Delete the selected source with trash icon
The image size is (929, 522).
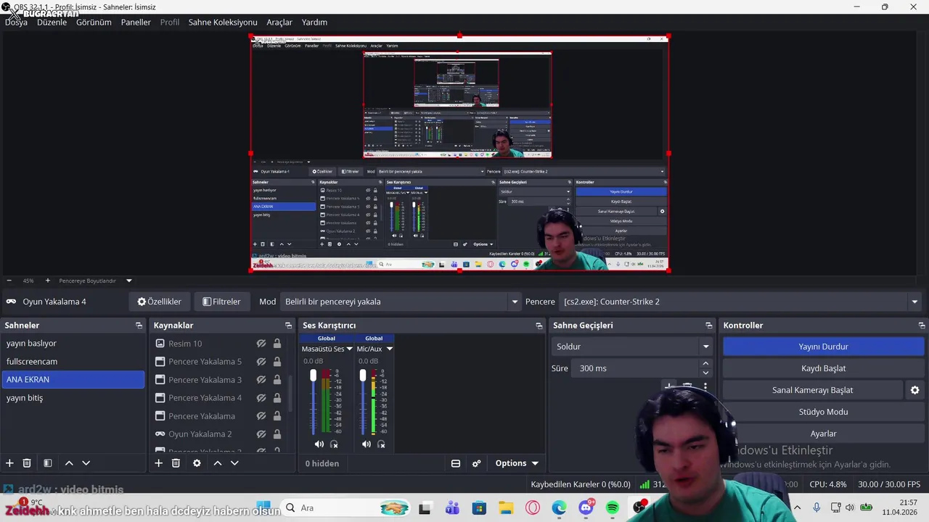coord(176,463)
